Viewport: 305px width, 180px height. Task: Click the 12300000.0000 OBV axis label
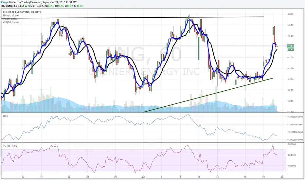click(x=296, y=117)
